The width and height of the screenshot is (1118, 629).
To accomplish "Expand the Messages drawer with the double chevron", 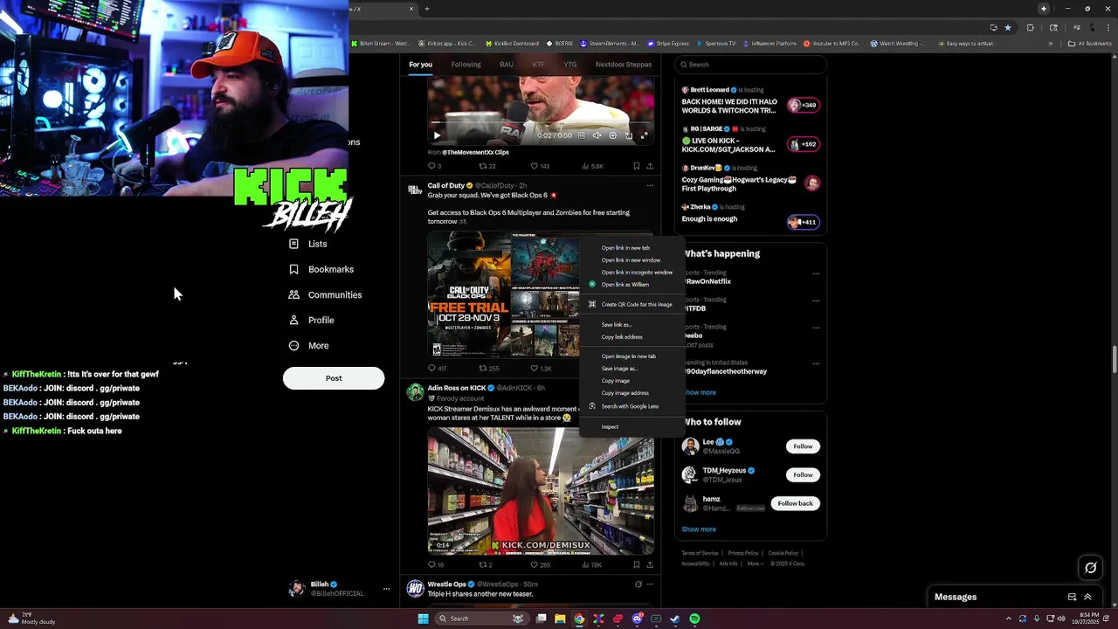I will tap(1087, 597).
